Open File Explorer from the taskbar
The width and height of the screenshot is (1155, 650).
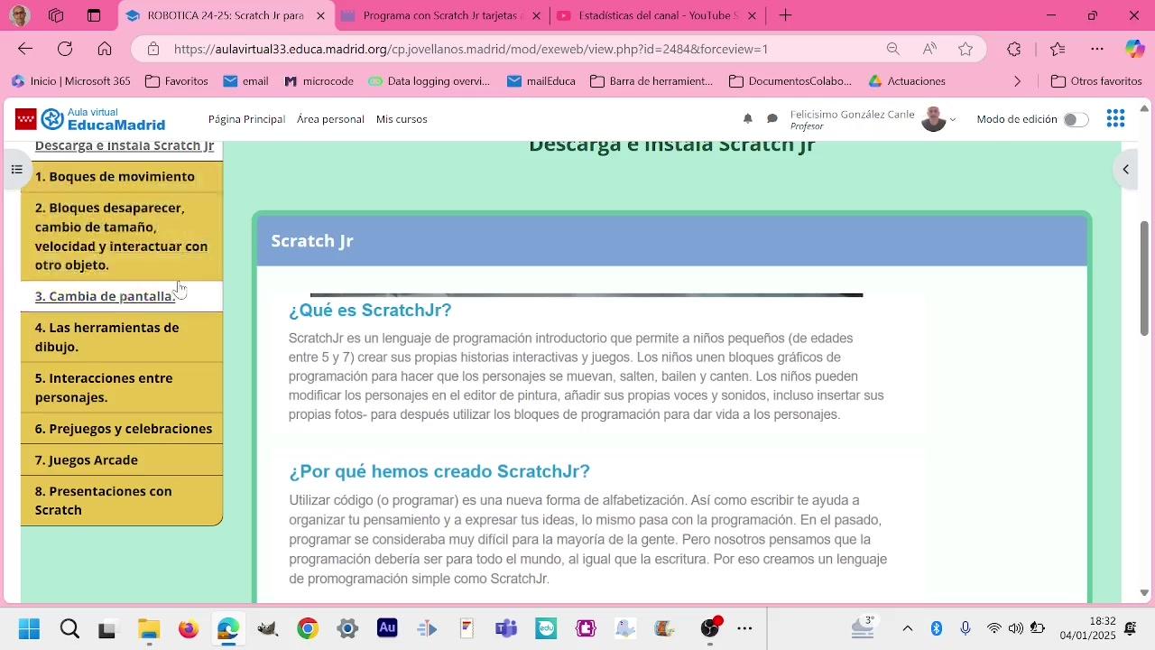[x=149, y=629]
